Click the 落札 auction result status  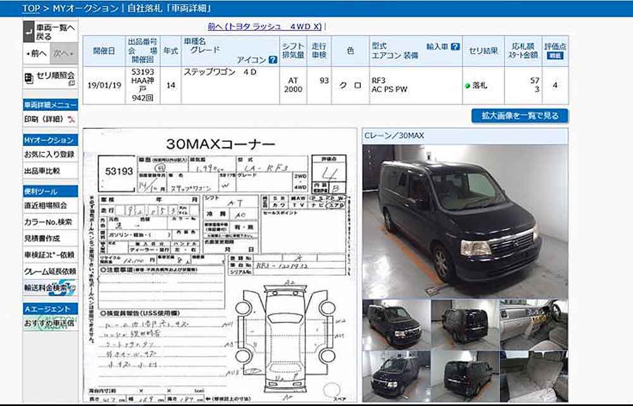tap(483, 85)
